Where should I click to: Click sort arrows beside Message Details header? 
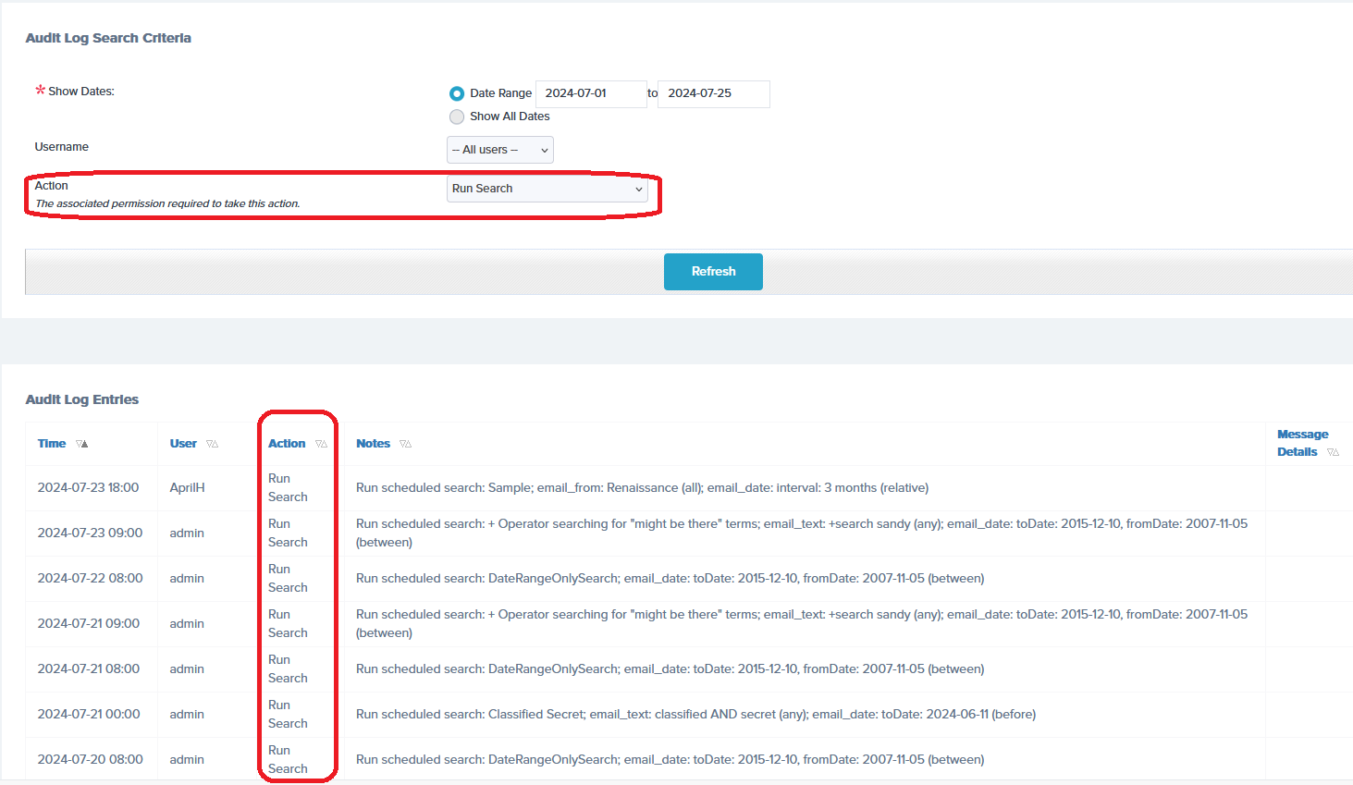pos(1333,453)
